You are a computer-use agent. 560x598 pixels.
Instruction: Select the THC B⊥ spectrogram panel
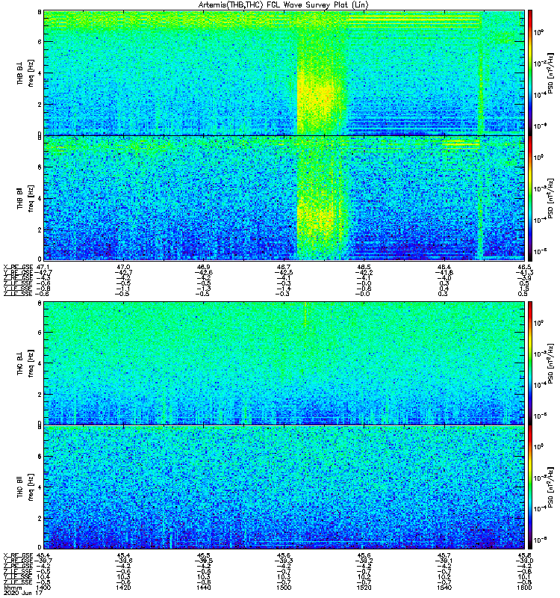[x=284, y=363]
